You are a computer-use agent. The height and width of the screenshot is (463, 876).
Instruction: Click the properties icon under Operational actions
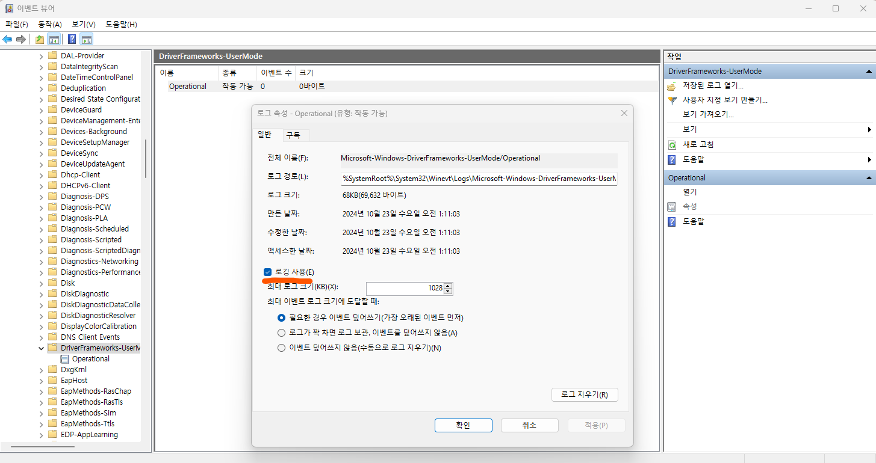[672, 207]
